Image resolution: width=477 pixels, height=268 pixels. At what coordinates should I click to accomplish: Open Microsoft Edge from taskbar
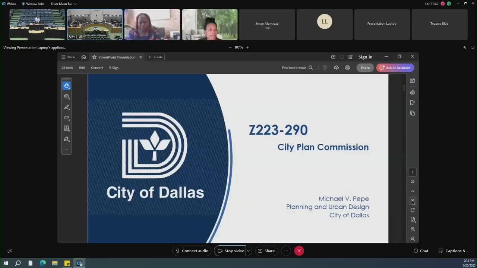[42, 264]
